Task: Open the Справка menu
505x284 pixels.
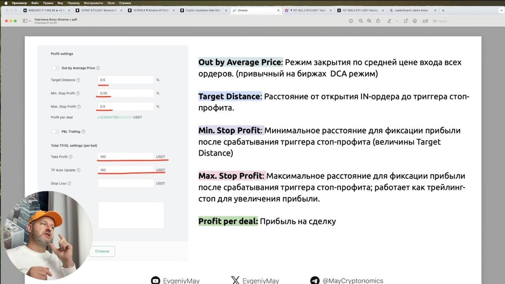Action: 125,3
